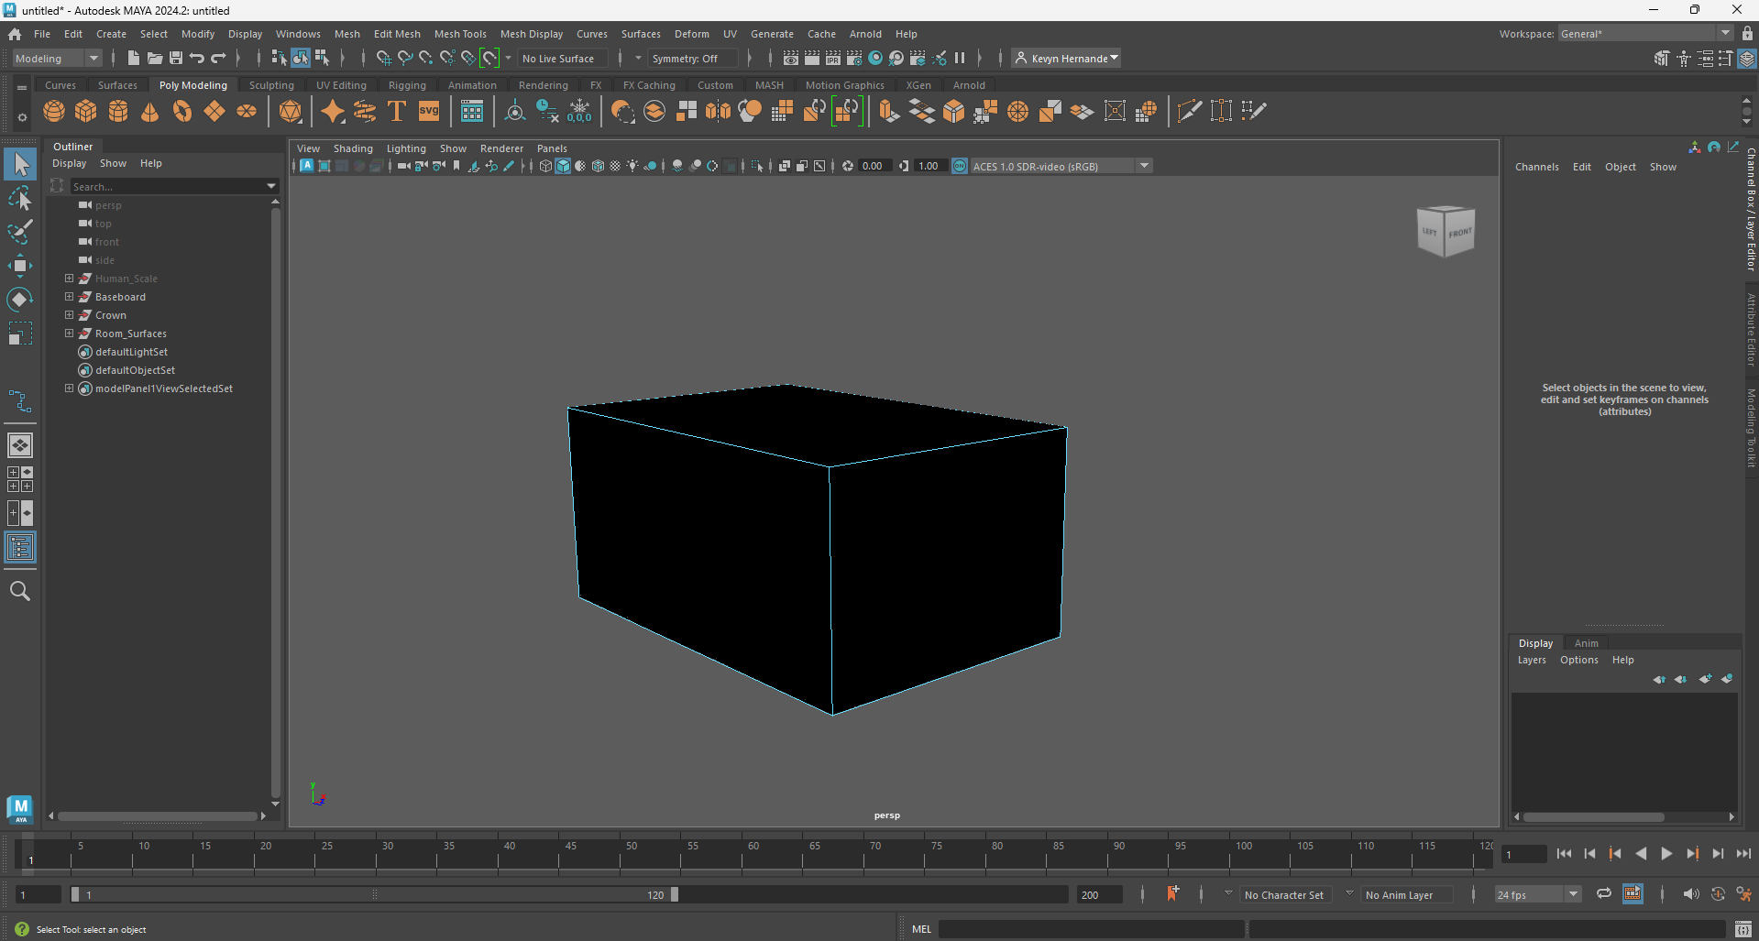Viewport: 1759px width, 941px height.
Task: Open the Modeling menu set dropdown
Action: click(x=57, y=58)
